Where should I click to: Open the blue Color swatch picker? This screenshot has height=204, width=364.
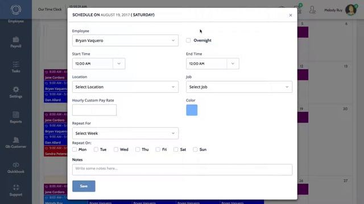pos(192,110)
